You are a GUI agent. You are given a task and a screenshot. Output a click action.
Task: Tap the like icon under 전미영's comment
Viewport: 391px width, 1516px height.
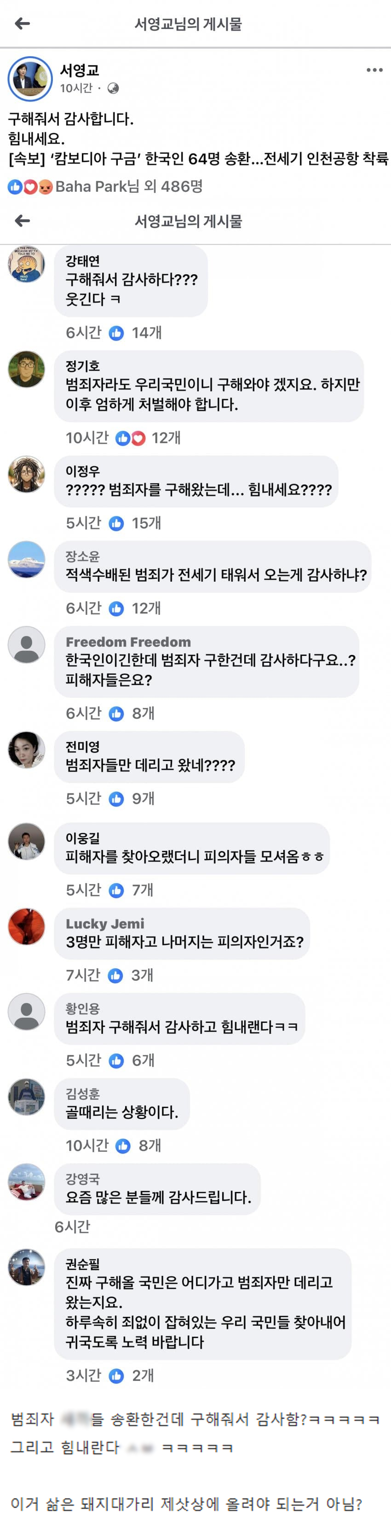[x=117, y=799]
